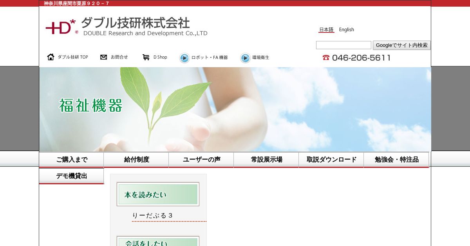The width and height of the screenshot is (470, 246).
Task: Open ロボット・FA機器 page link
Action: coord(210,57)
